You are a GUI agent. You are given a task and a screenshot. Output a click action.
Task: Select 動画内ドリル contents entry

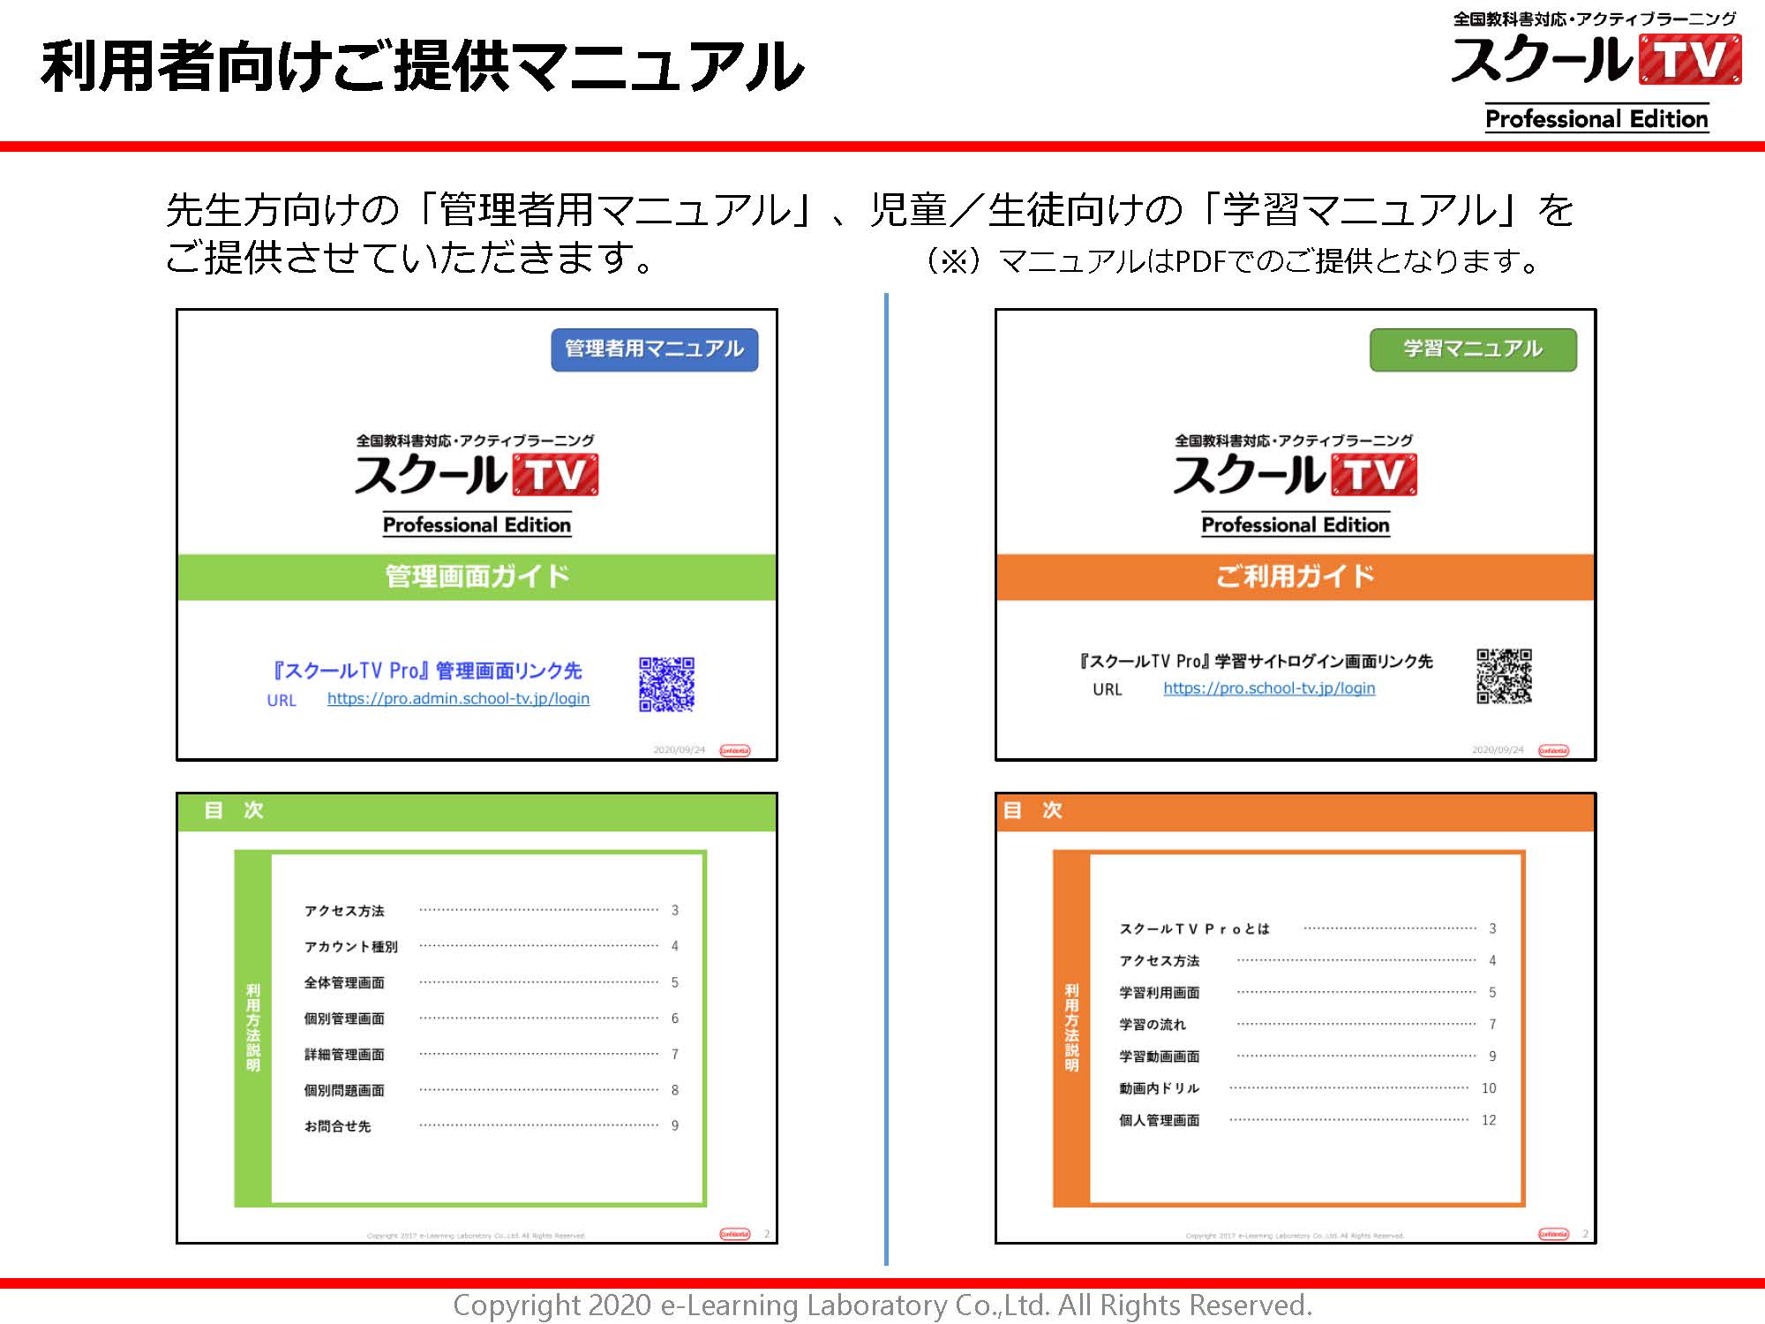(1159, 1088)
